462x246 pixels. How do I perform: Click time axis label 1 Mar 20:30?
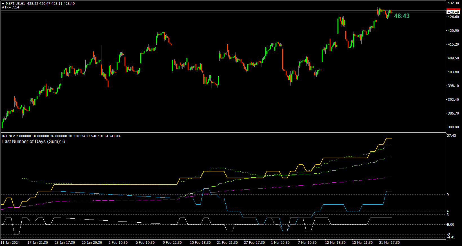pyautogui.click(x=280, y=243)
